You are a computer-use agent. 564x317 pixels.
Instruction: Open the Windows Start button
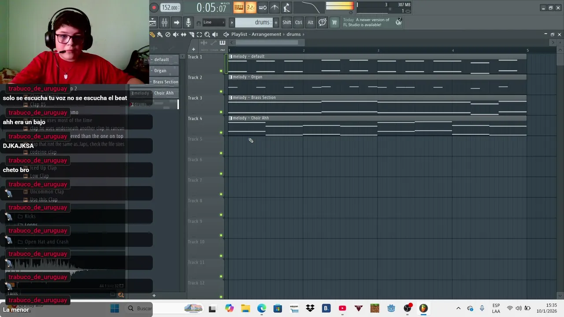[115, 308]
